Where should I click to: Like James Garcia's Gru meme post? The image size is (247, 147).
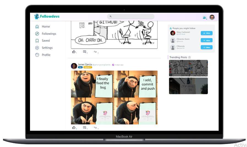(74, 127)
